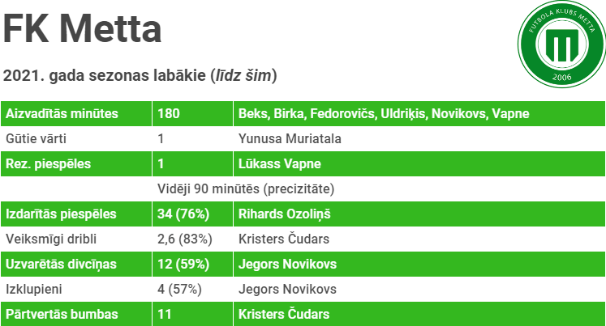
Task: Select the Izdarītās piespēles row label
Action: point(61,214)
